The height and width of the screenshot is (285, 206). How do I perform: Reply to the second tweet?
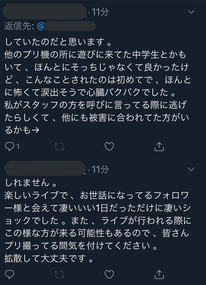coord(10,274)
